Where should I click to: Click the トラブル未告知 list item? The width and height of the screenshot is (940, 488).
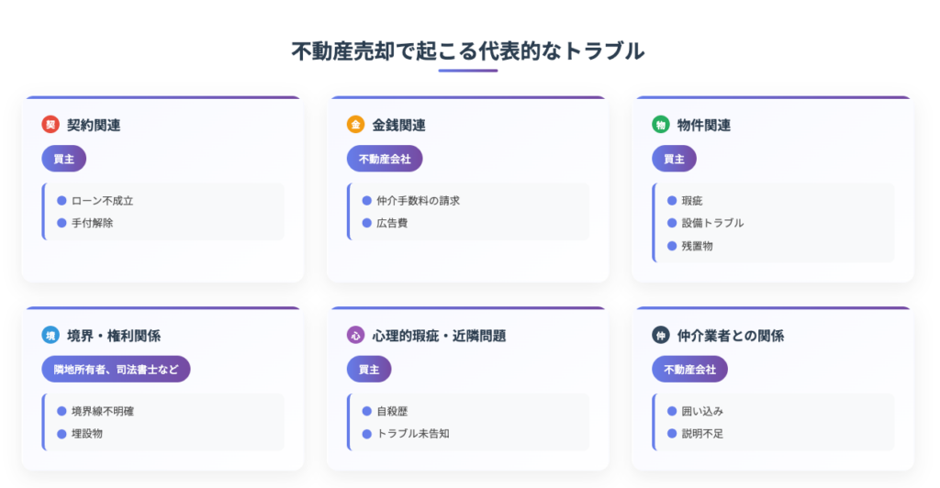click(x=406, y=434)
